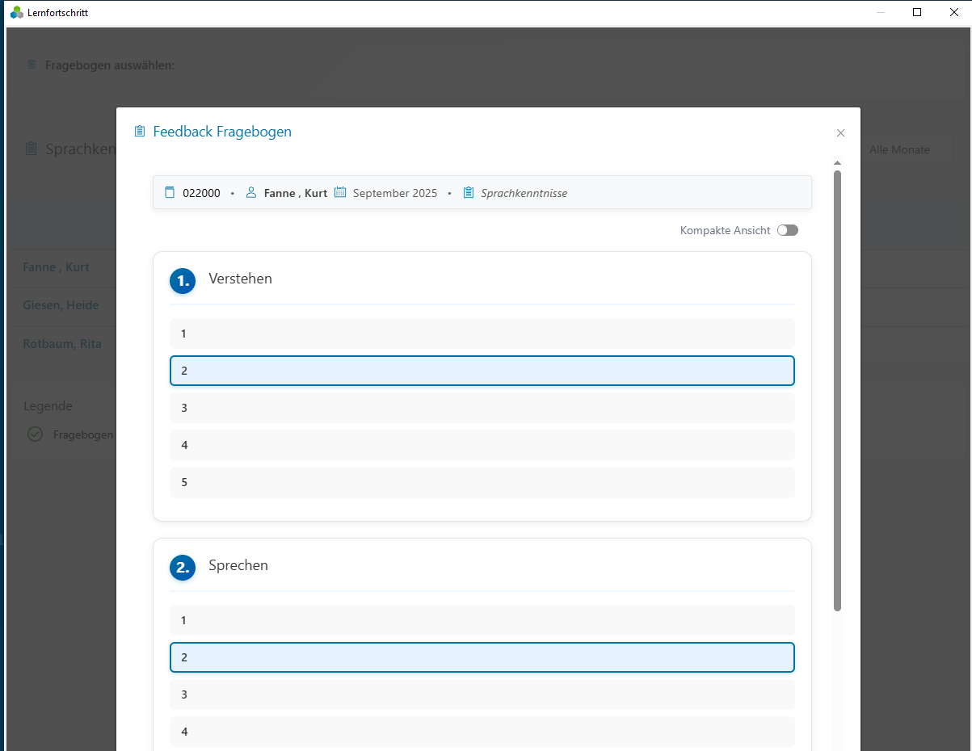Select answer 4 under Sprechen
This screenshot has width=972, height=751.
click(482, 732)
